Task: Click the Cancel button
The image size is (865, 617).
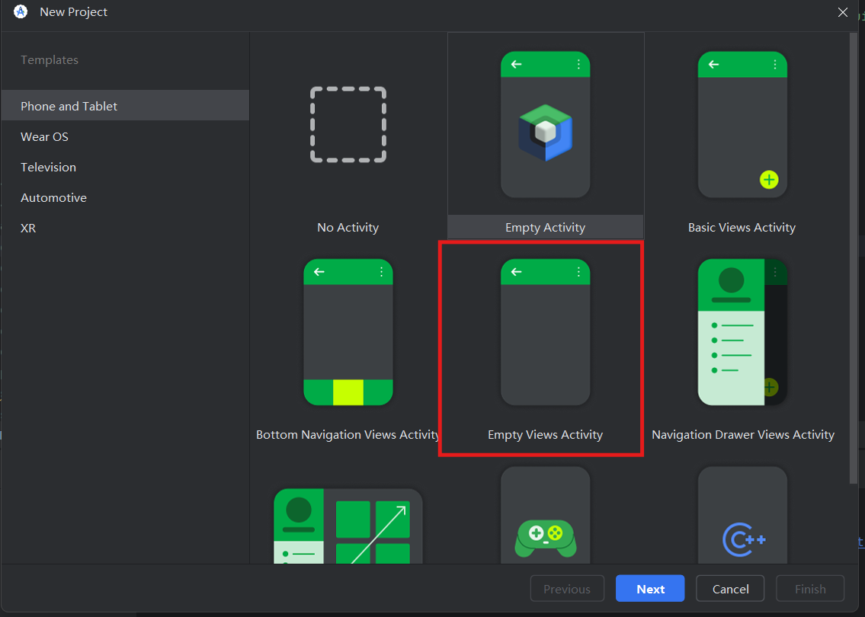Action: 730,589
